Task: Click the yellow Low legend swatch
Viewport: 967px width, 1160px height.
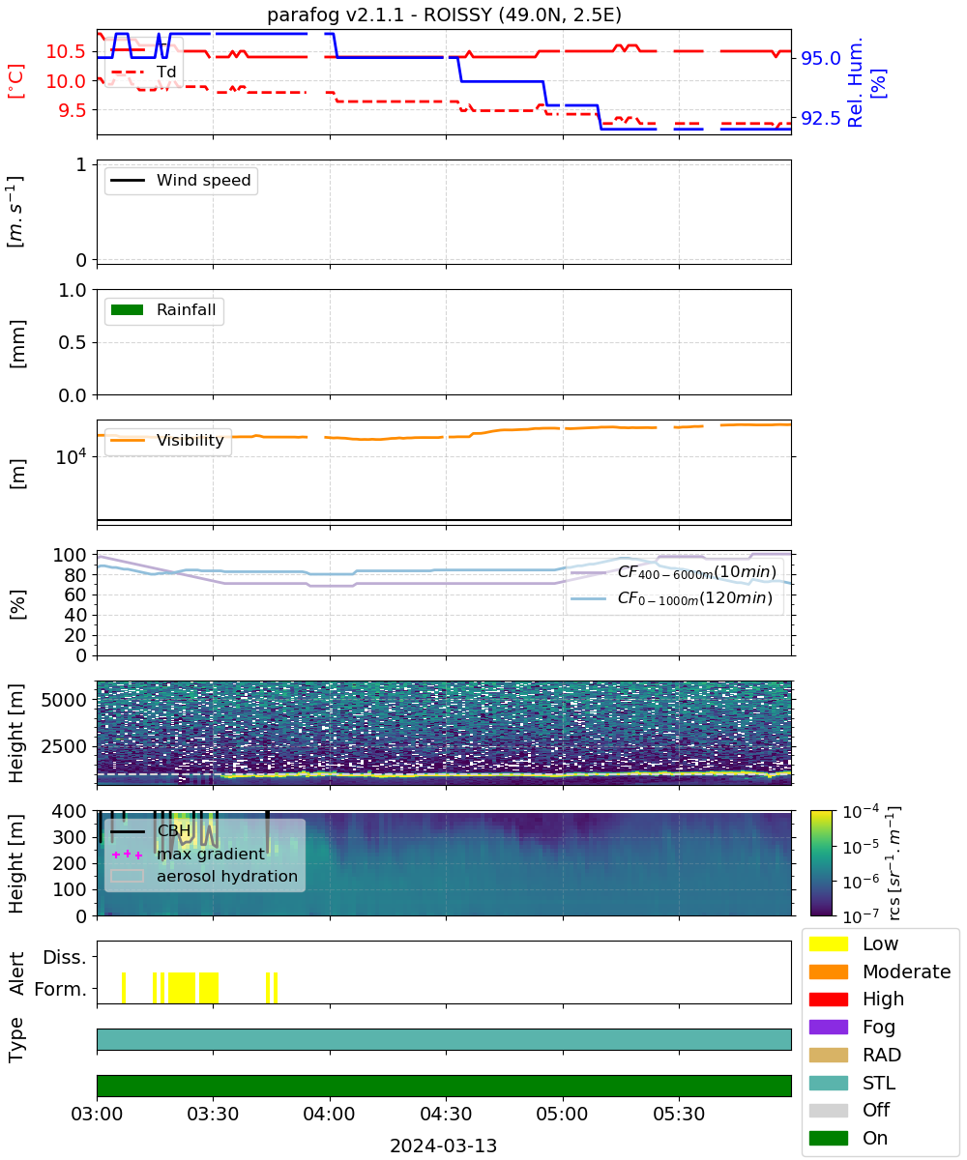Action: 829,943
